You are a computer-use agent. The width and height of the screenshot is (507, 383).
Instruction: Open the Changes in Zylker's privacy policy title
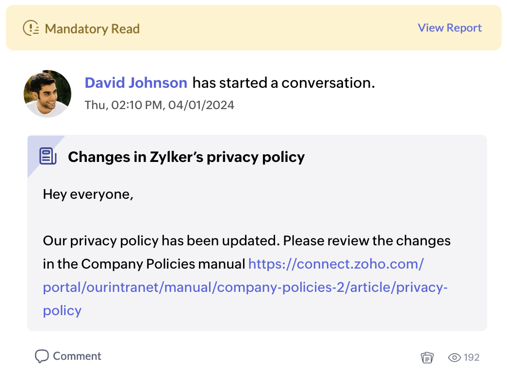click(186, 157)
